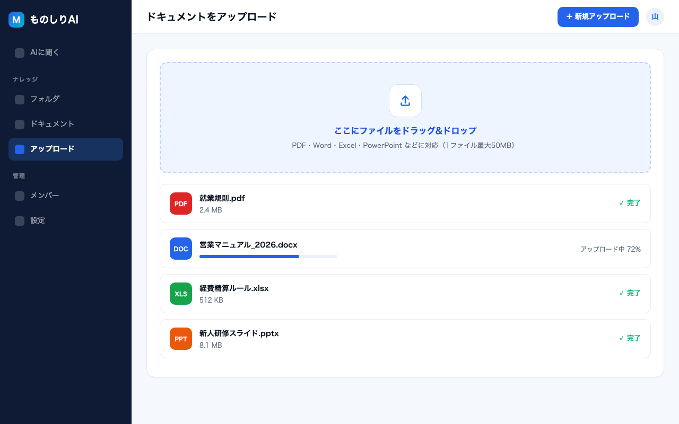
Task: Click the icon beside ドキュメント
Action: tap(20, 125)
